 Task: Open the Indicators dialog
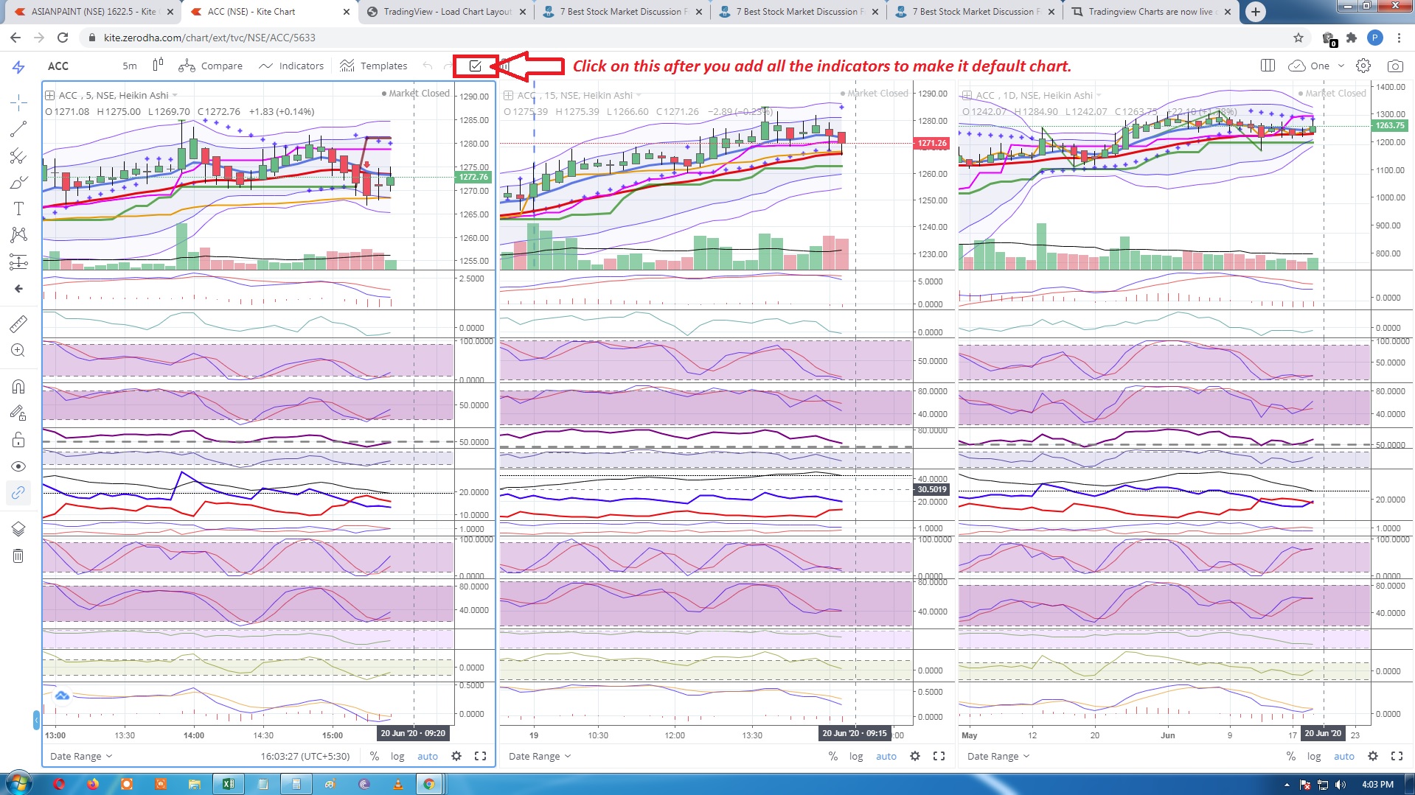click(291, 66)
